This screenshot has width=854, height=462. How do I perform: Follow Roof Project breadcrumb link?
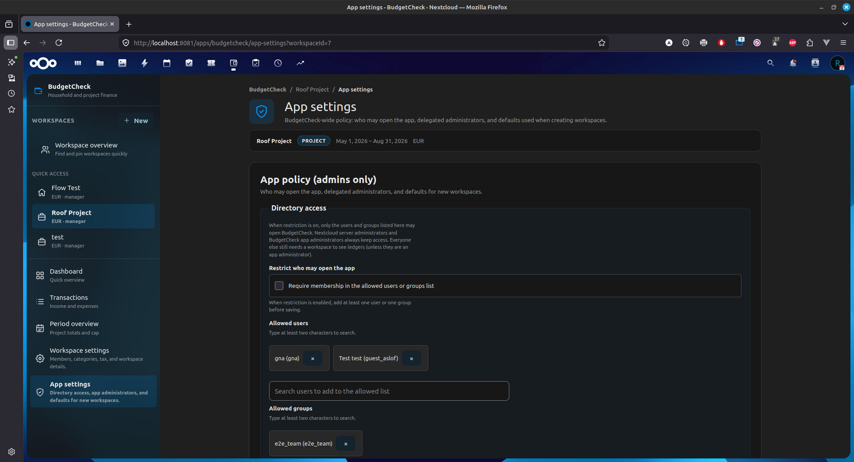tap(312, 90)
